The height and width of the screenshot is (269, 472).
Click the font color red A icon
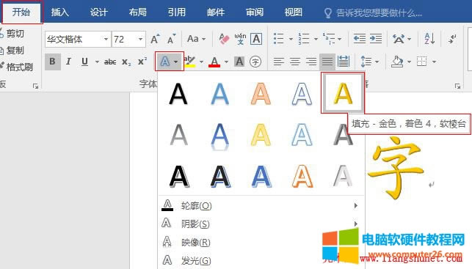[x=214, y=62]
